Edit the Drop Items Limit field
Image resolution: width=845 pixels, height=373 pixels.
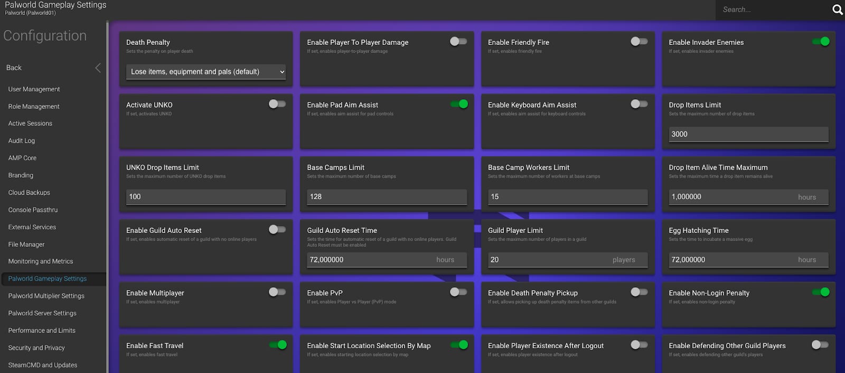(x=748, y=134)
